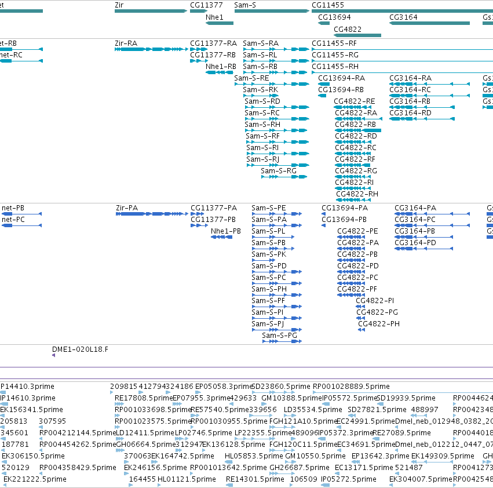
Task: Click transcript label CG11455-RF
Action: [x=334, y=43]
